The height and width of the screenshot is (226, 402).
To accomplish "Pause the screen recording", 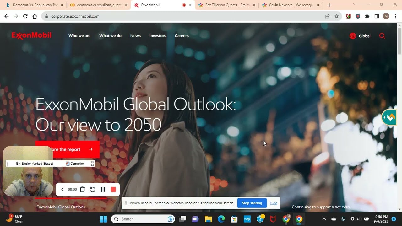I will pyautogui.click(x=103, y=189).
